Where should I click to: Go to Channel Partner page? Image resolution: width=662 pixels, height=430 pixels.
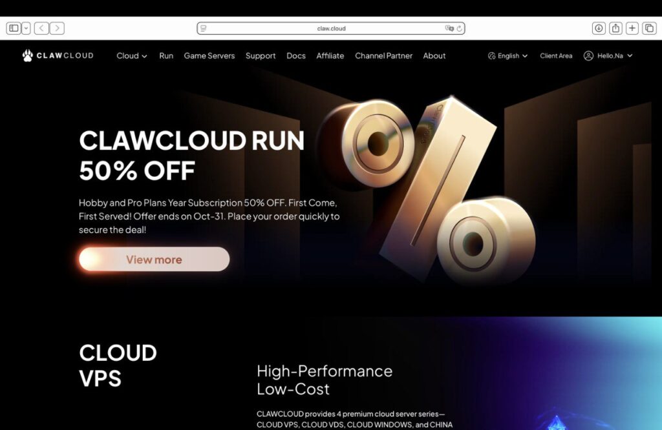pyautogui.click(x=383, y=56)
